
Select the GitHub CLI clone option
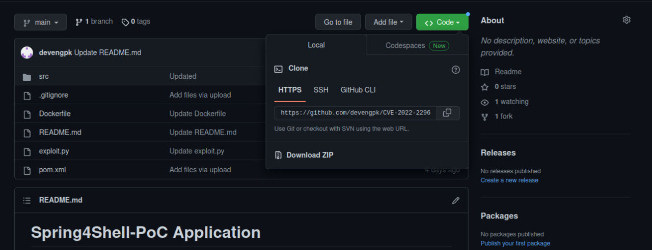pyautogui.click(x=358, y=90)
